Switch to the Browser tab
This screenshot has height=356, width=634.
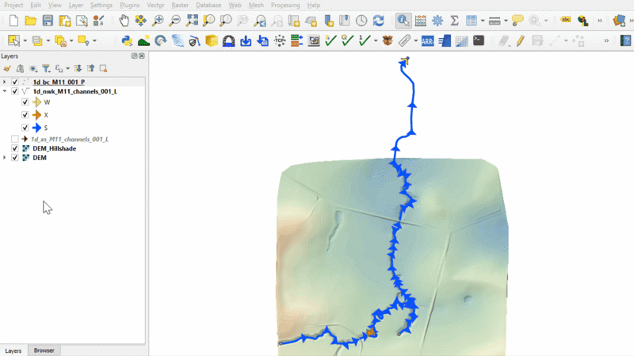pyautogui.click(x=44, y=350)
